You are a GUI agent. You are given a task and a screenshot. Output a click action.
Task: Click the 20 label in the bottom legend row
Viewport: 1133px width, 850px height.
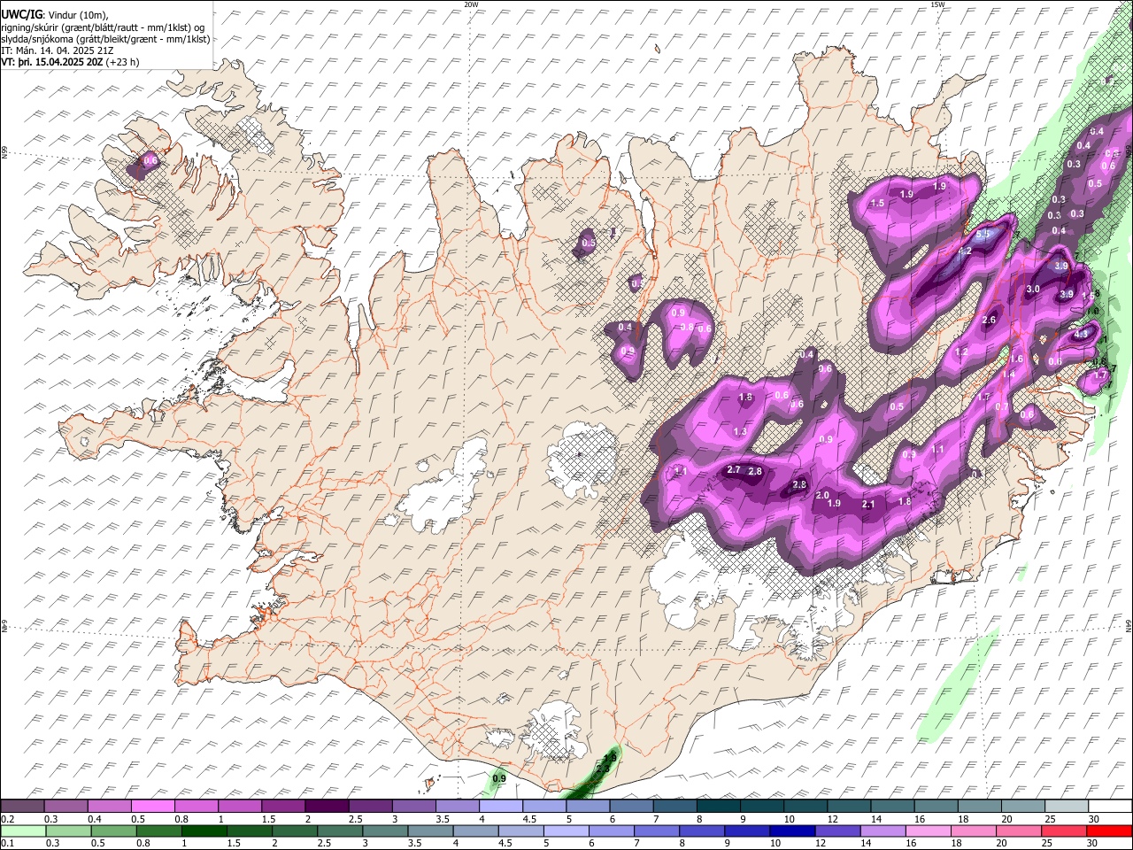[x=1004, y=843]
